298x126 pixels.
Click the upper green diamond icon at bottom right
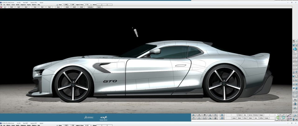pyautogui.click(x=278, y=115)
